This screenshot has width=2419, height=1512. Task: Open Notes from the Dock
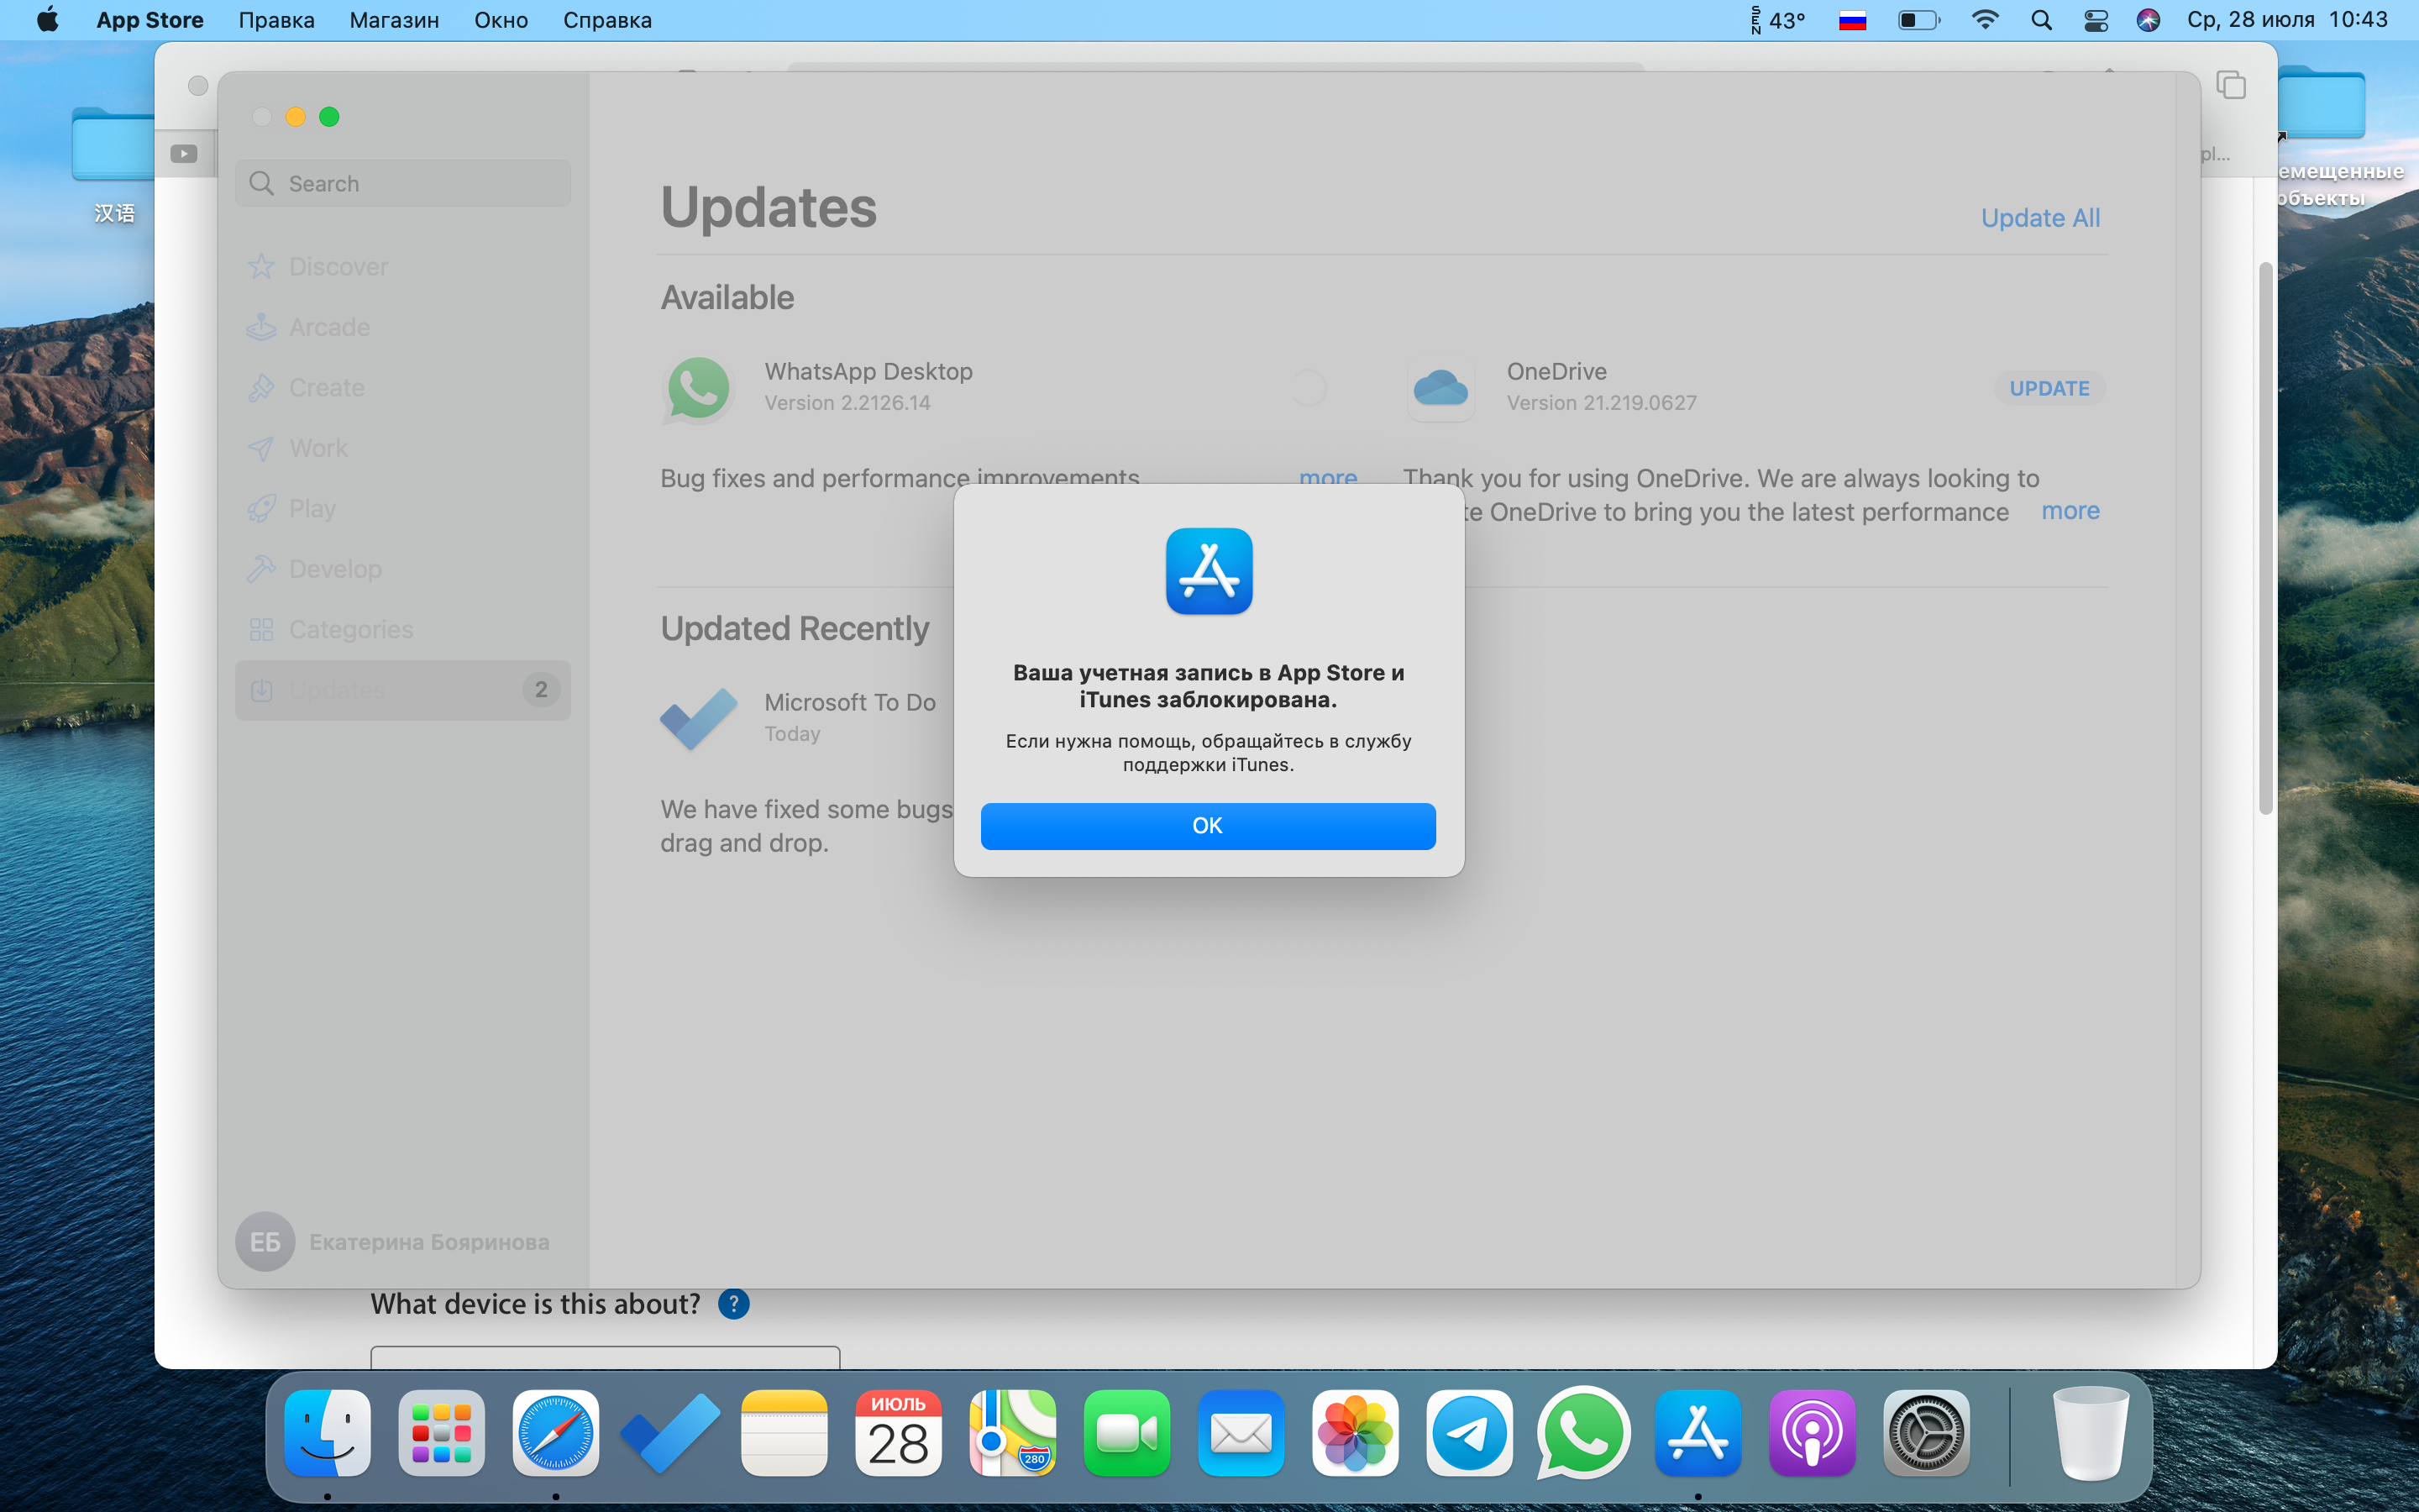784,1433
